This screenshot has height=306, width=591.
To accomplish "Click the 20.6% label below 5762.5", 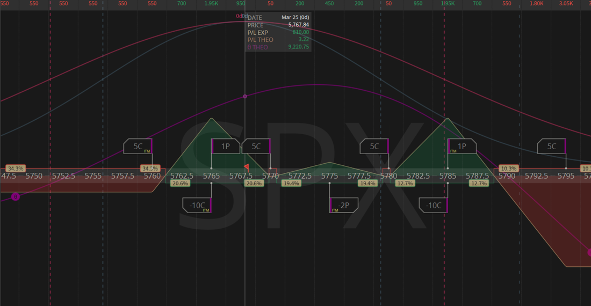I will tap(180, 183).
